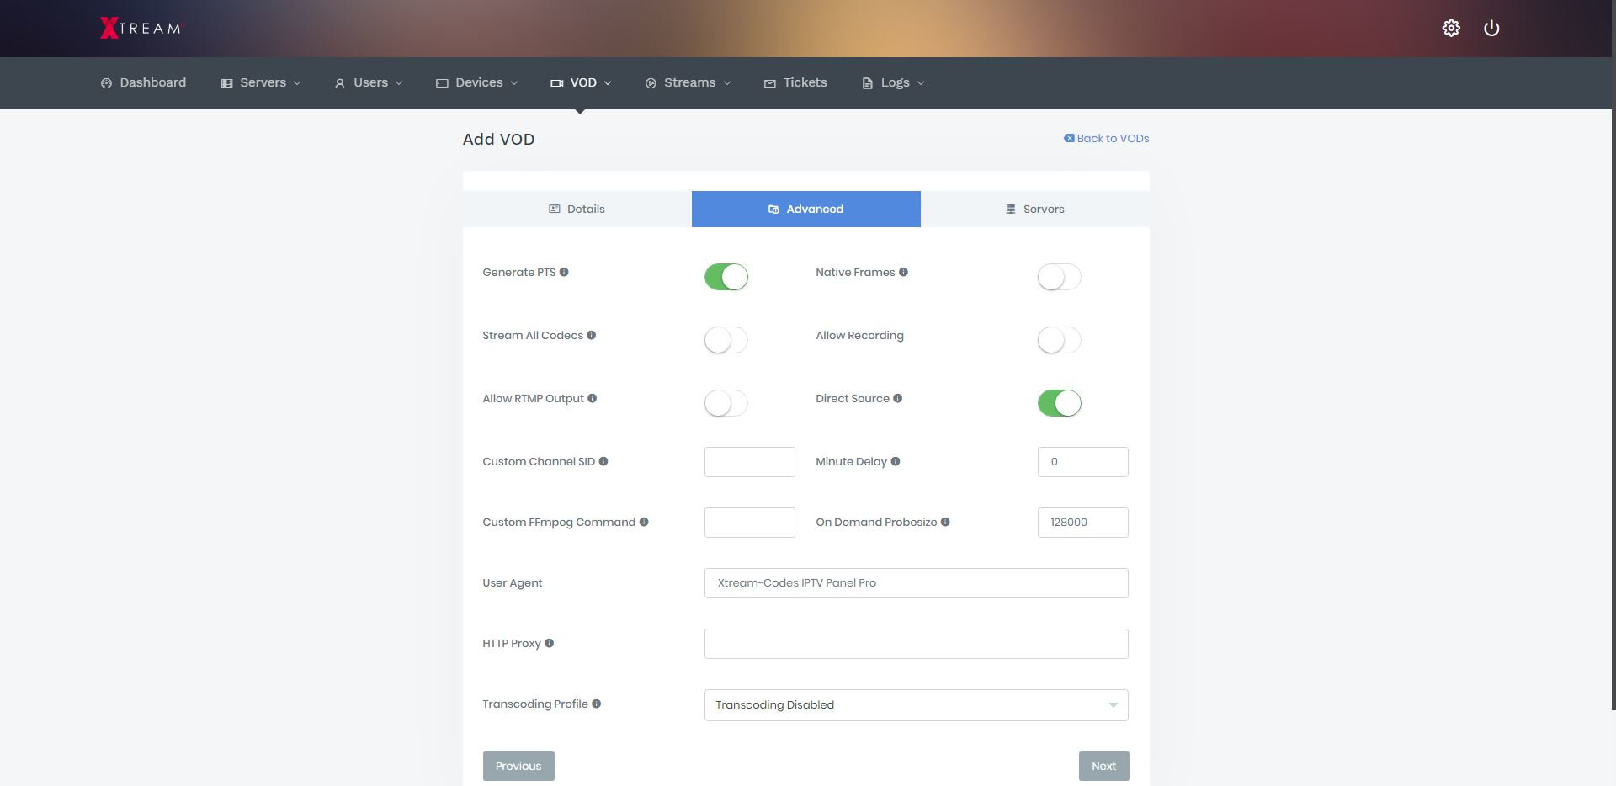Enable the Stream All Codecs toggle
Viewport: 1616px width, 786px height.
pyautogui.click(x=726, y=340)
